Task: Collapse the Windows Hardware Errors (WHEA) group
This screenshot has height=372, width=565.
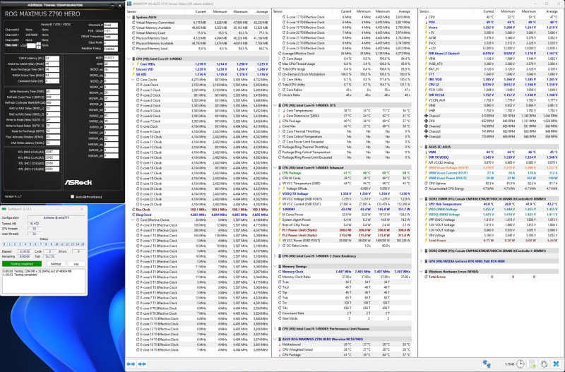Action: tap(421, 272)
